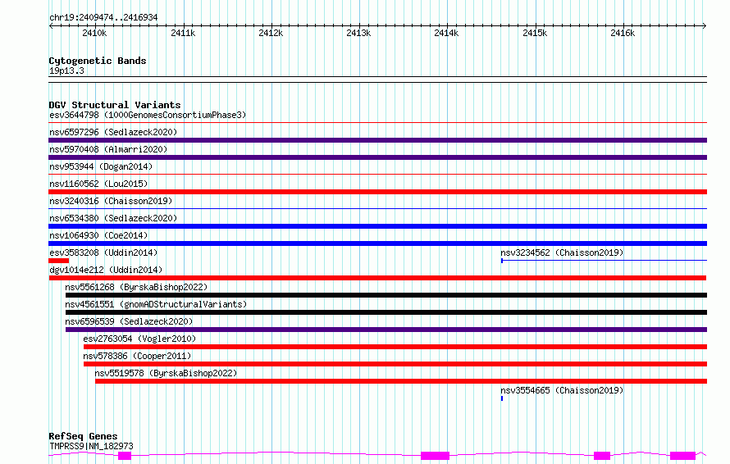Select the blue bar under nsv1064930 (Coe2014)
Image resolution: width=730 pixels, height=464 pixels.
(x=377, y=243)
